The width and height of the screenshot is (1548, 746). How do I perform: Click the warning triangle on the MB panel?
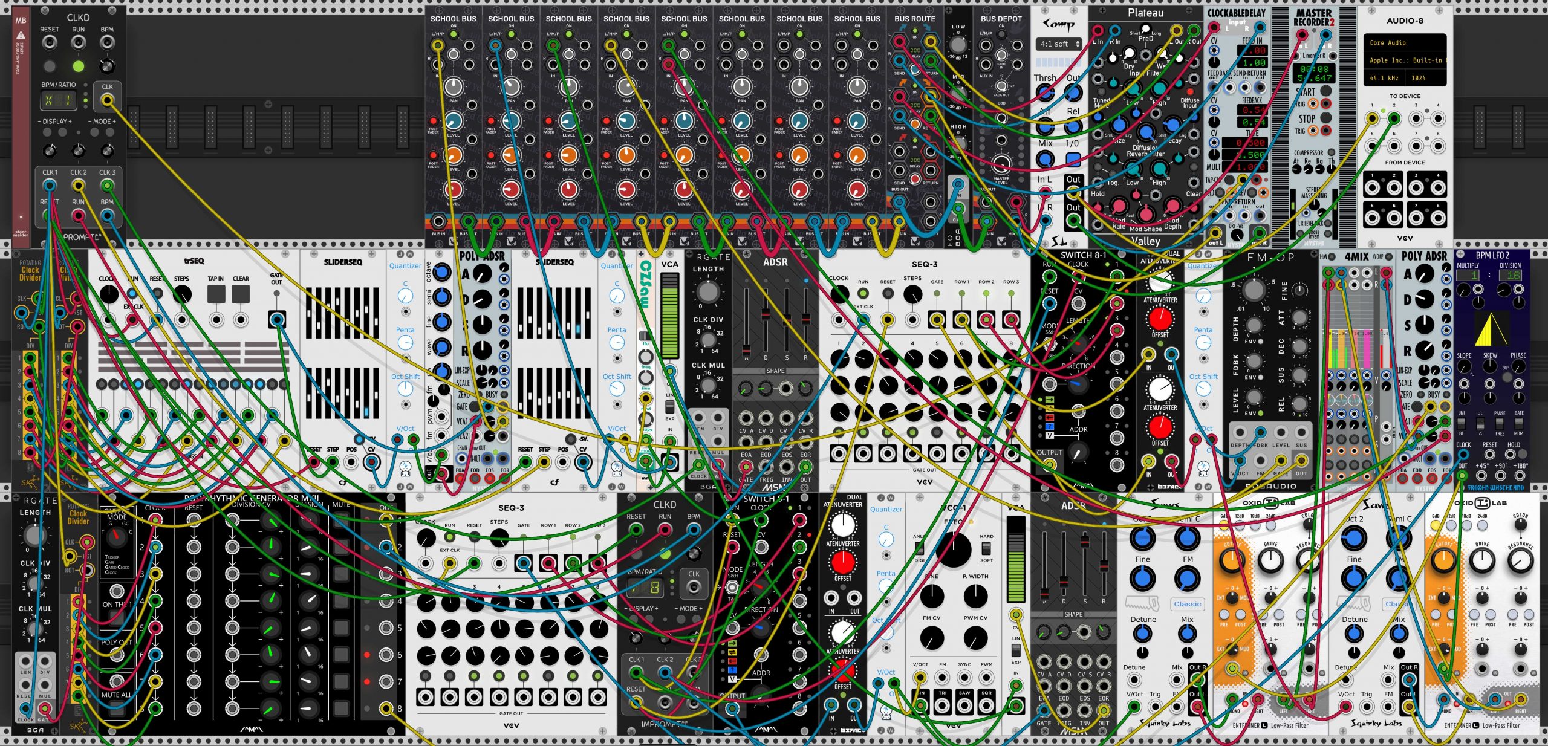click(x=21, y=35)
